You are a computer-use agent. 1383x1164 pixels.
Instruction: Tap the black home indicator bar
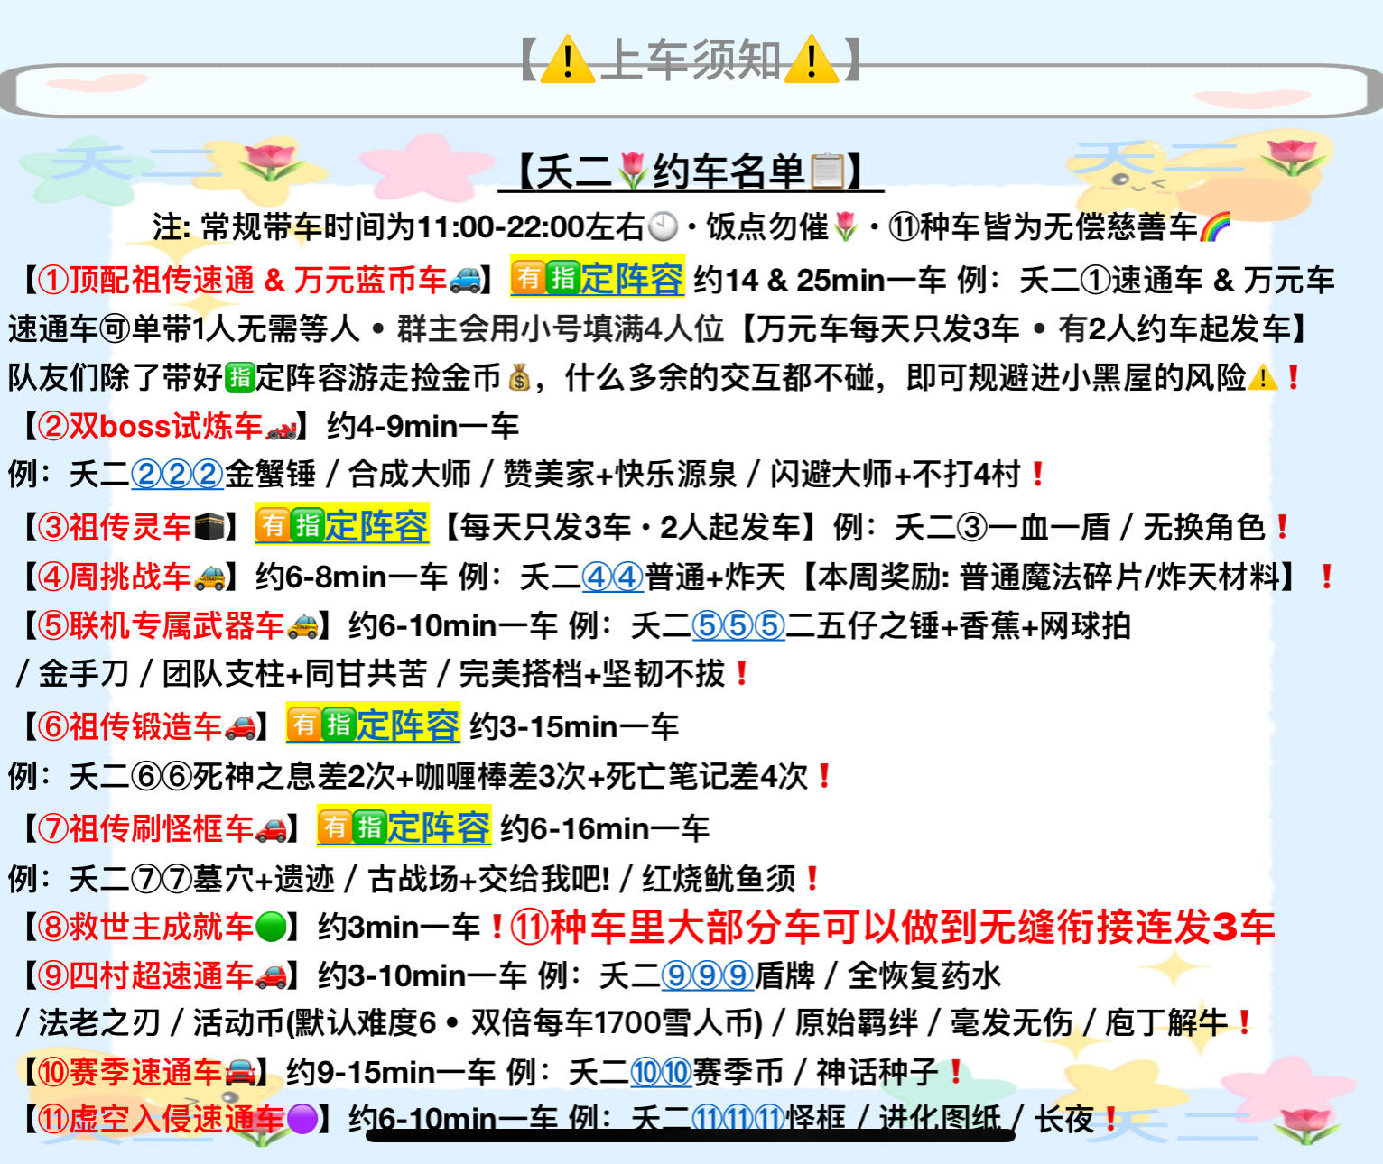[691, 1134]
